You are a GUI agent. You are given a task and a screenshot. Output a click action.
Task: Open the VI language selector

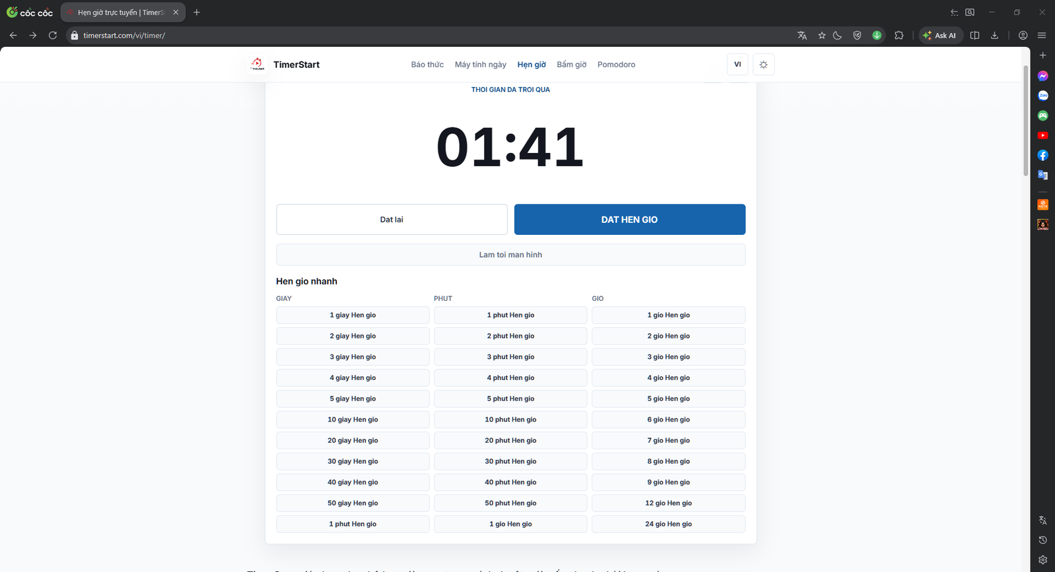[738, 65]
